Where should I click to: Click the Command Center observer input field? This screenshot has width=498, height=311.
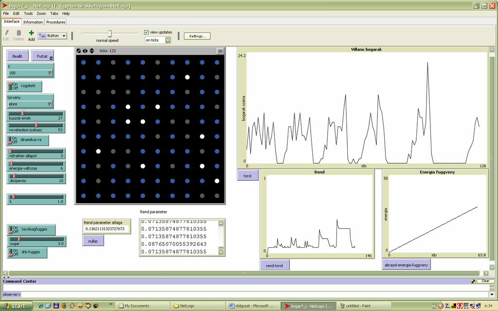click(x=255, y=294)
